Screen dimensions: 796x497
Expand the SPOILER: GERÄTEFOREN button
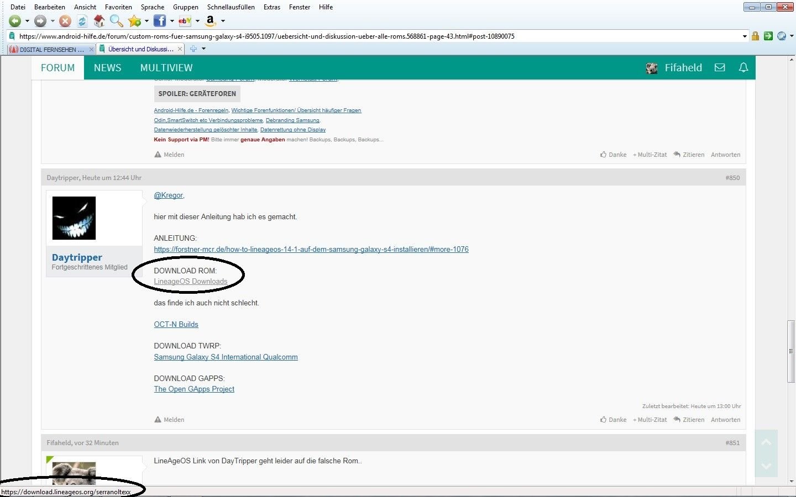pos(197,93)
